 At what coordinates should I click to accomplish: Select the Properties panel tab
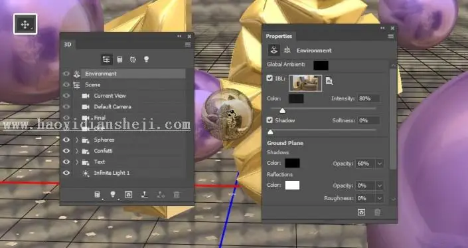(279, 36)
